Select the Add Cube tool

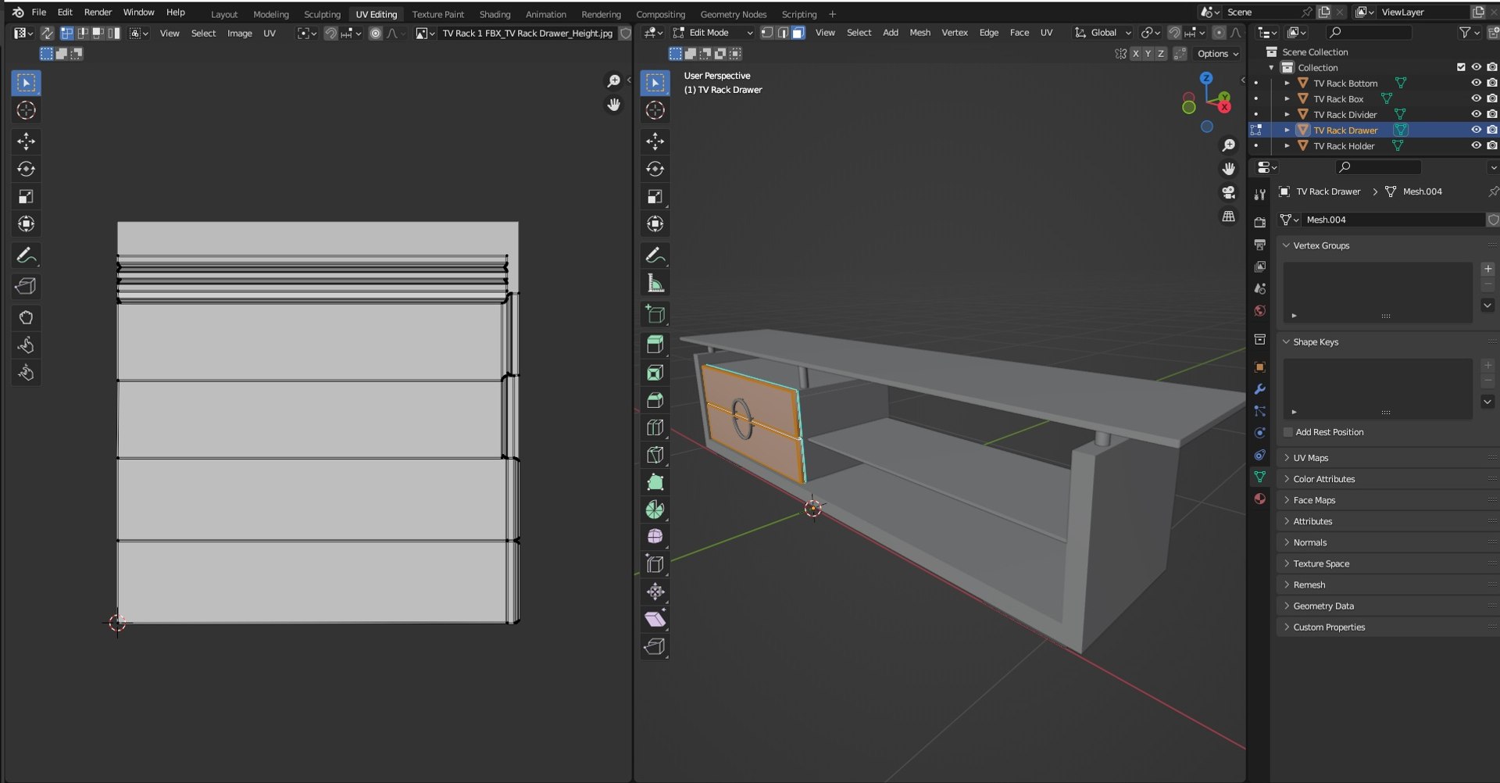pos(655,314)
